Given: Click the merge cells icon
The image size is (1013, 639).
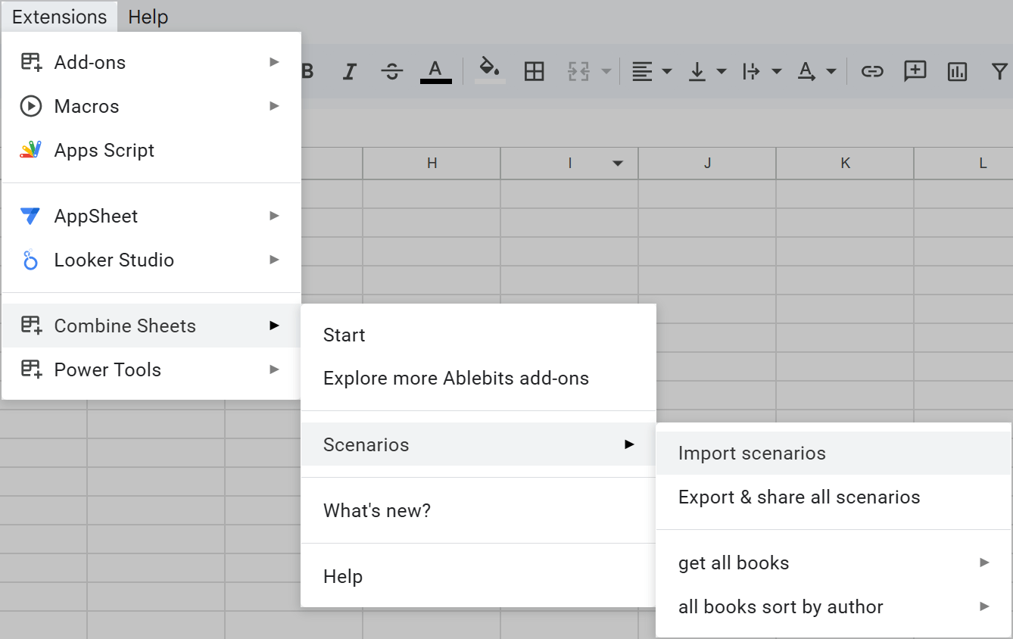Looking at the screenshot, I should (578, 72).
